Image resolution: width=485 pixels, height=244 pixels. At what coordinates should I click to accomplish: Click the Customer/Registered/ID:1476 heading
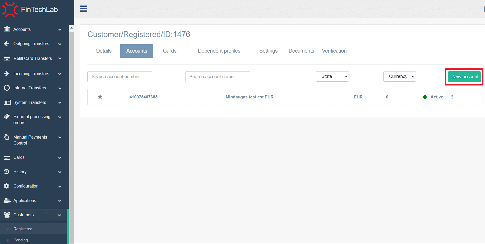tap(139, 34)
